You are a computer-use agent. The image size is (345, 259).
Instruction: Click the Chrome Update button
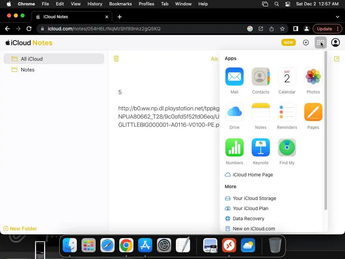pyautogui.click(x=327, y=29)
